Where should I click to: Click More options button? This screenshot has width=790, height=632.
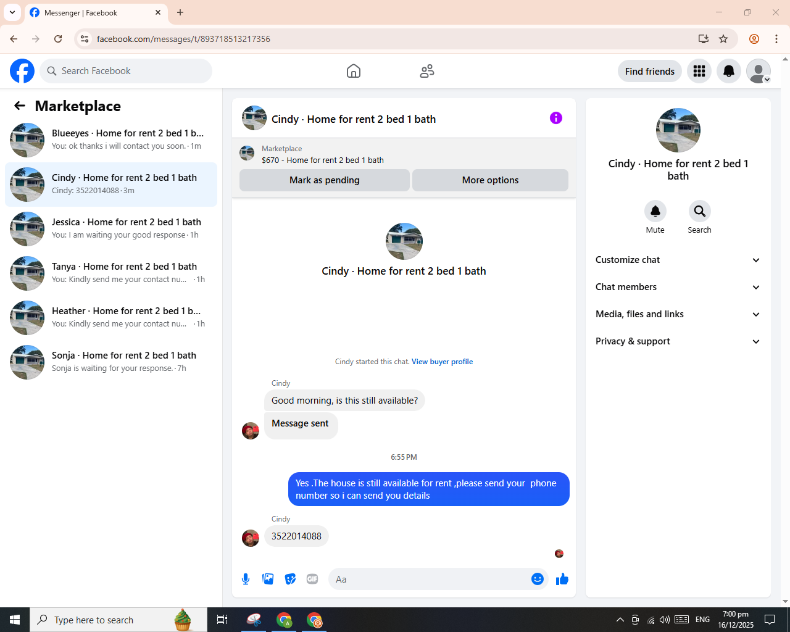tap(490, 180)
